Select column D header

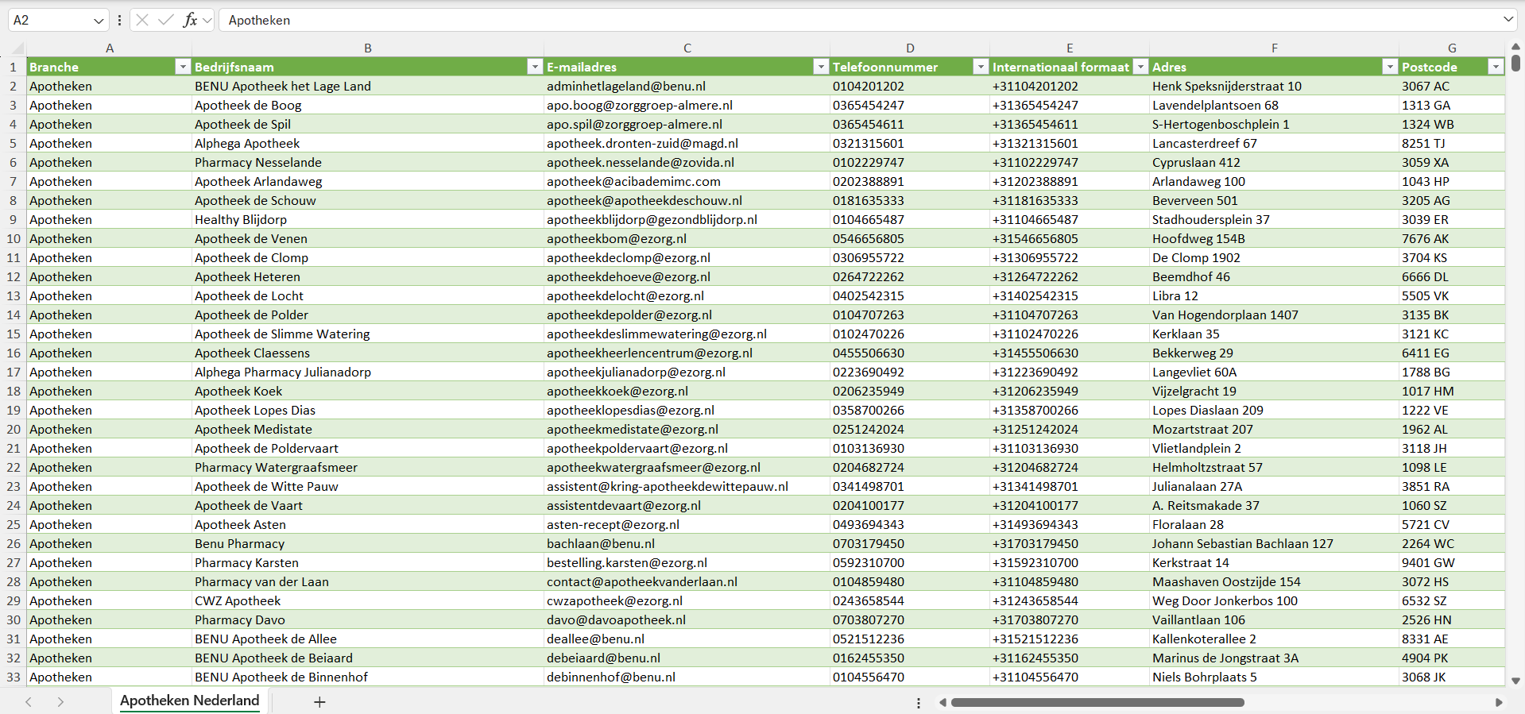909,48
